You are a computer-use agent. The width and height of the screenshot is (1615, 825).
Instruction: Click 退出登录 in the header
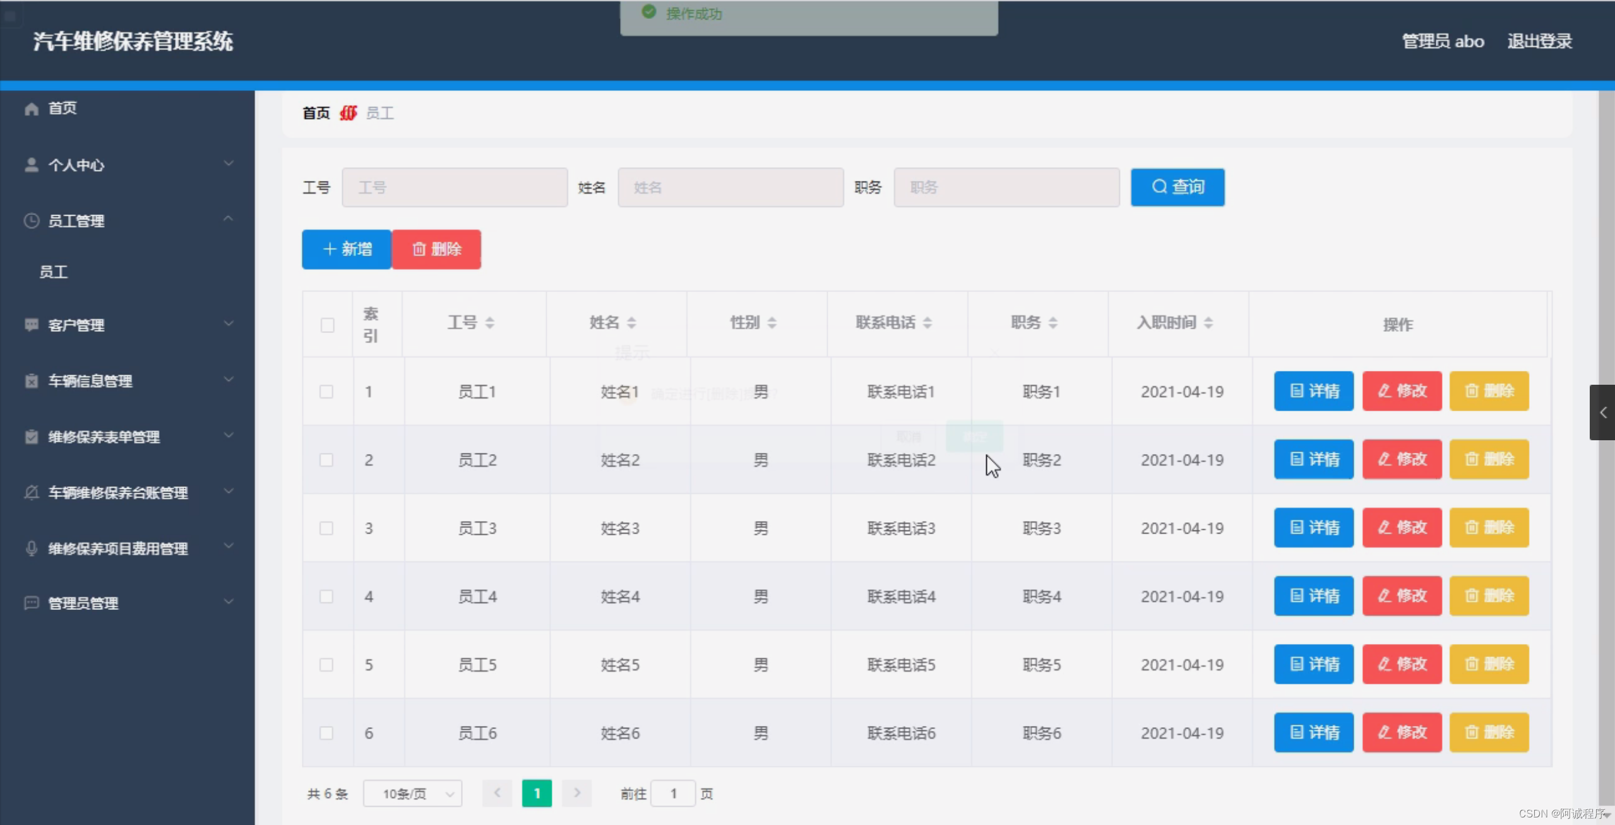[x=1539, y=42]
